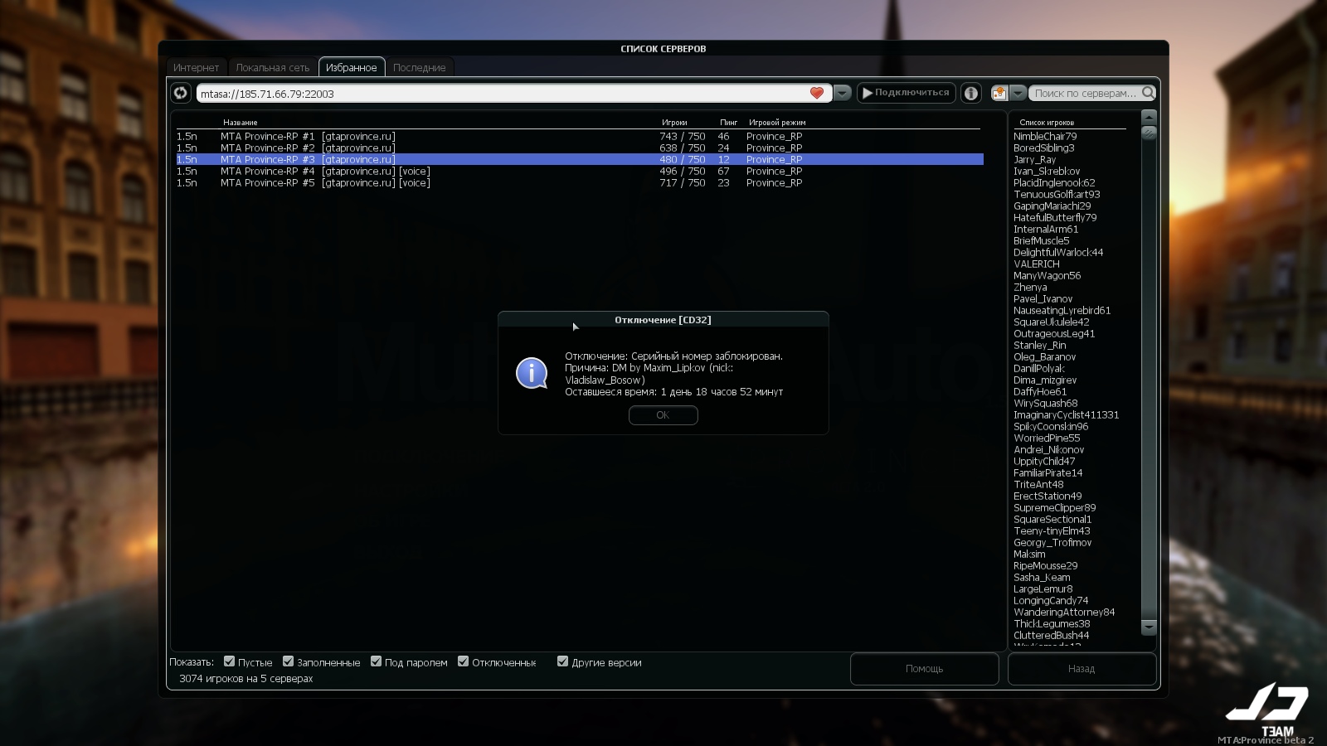Screen dimensions: 1327x746
Task: Disable the Другие версии checkbox
Action: point(563,661)
